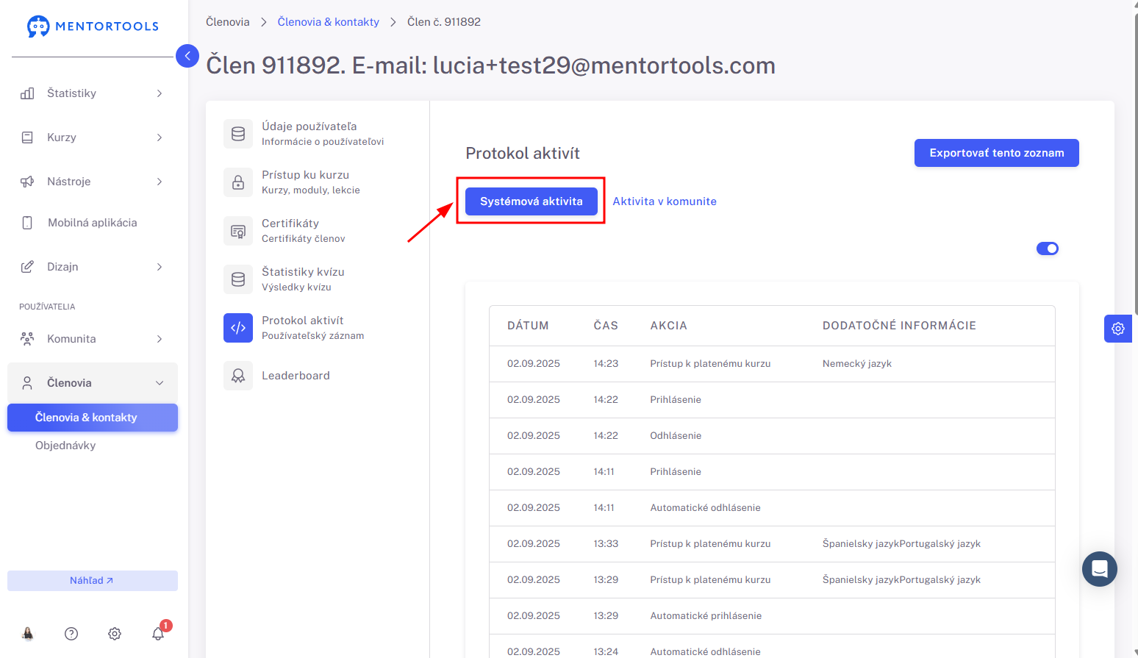This screenshot has width=1138, height=658.
Task: Open the chat support bubble icon
Action: [x=1100, y=569]
